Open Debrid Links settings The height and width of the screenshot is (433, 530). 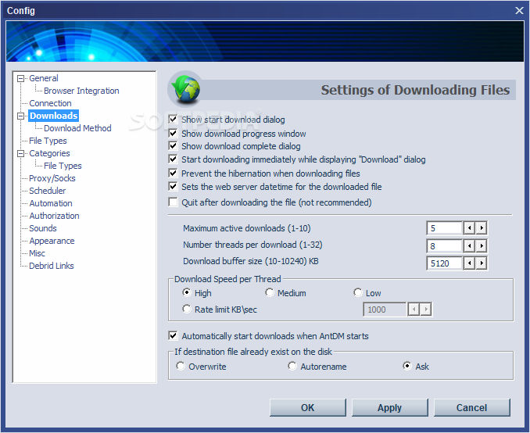click(52, 266)
